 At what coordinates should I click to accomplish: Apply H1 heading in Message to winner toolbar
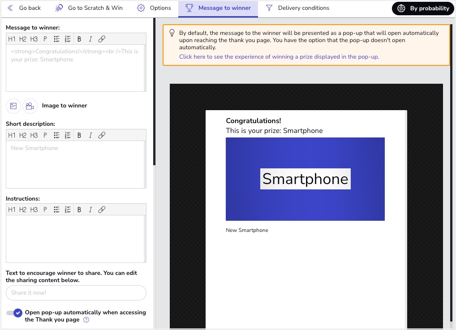point(12,39)
